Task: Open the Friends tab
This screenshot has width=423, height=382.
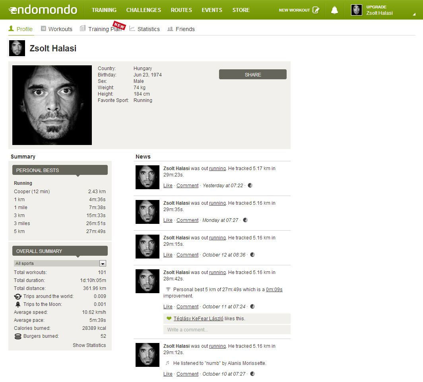Action: (181, 29)
